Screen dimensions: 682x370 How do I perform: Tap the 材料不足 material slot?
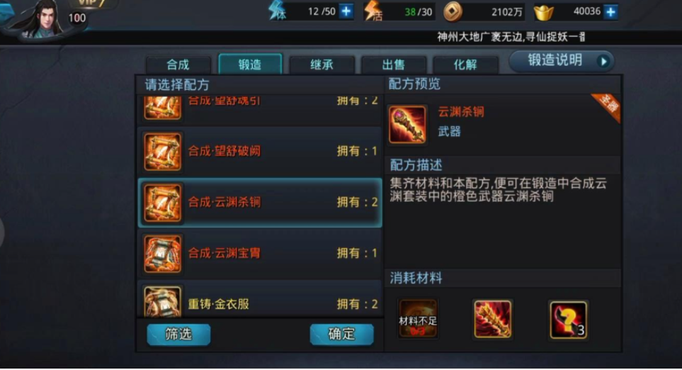418,319
